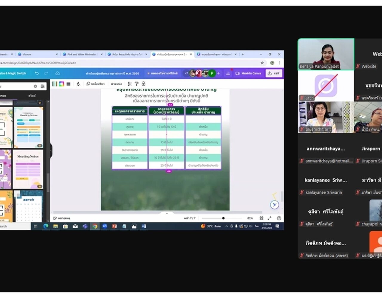
Task: Check the cloud save status icon
Action: (x=58, y=73)
